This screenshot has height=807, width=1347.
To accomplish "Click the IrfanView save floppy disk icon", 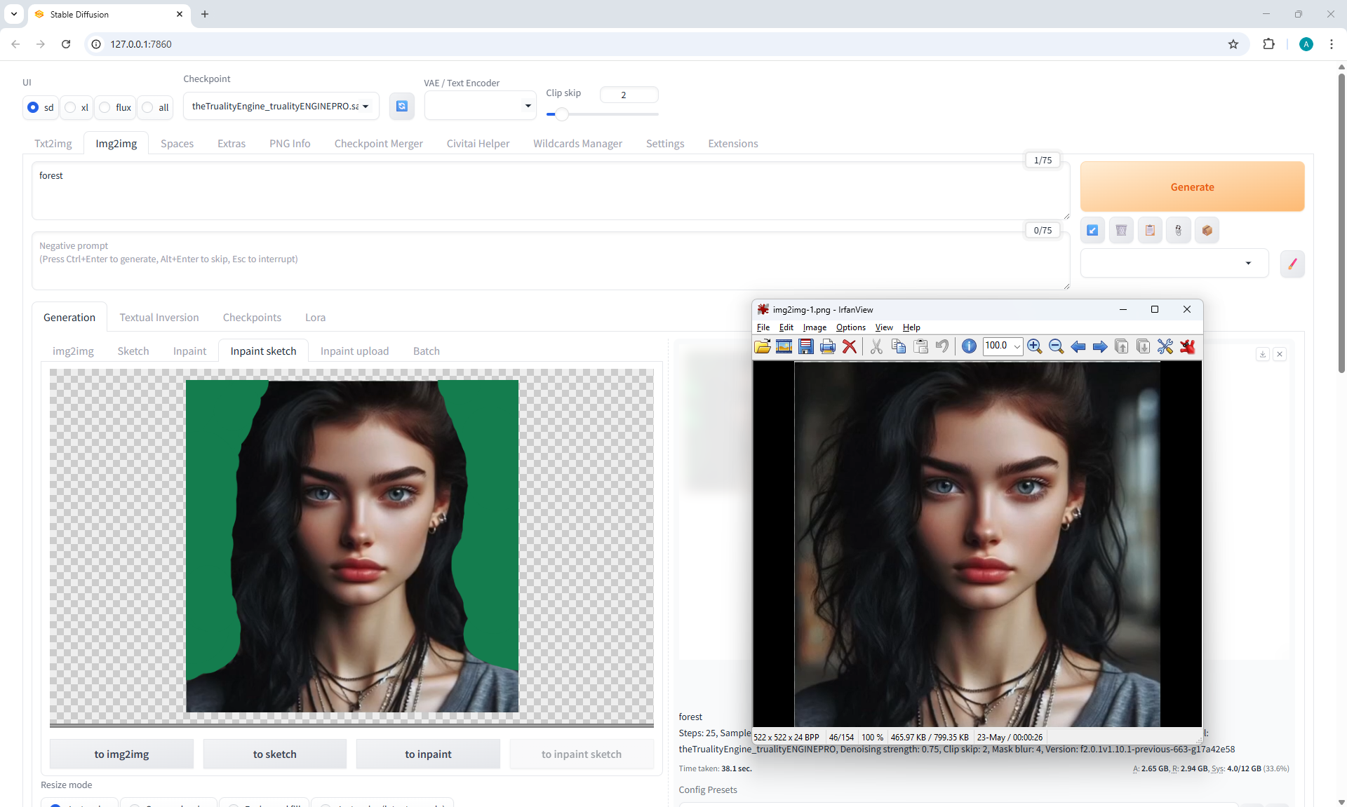I will pyautogui.click(x=806, y=346).
